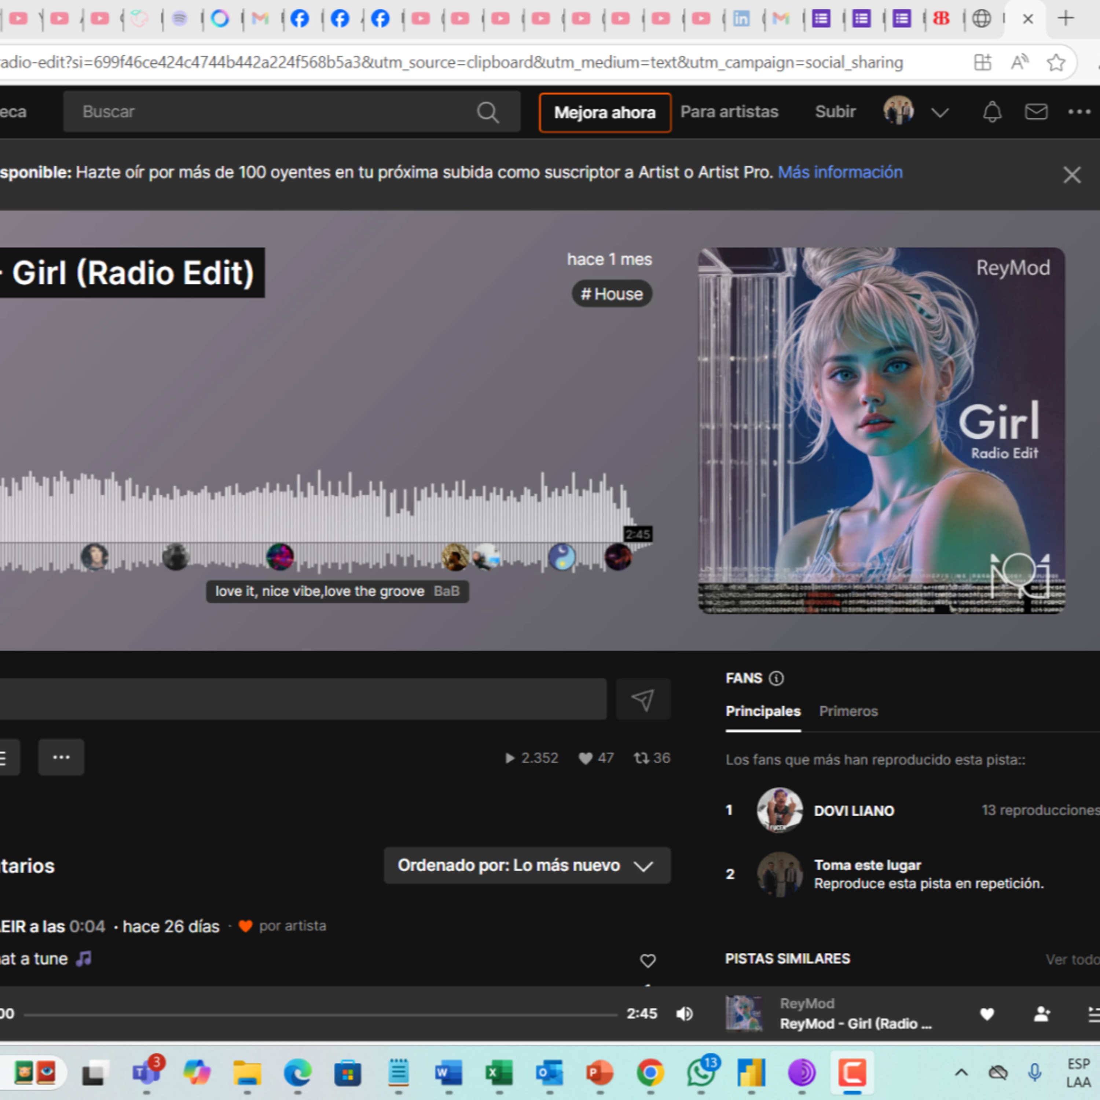Viewport: 1100px width, 1100px height.
Task: Open the three-dot header menu
Action: [x=1079, y=111]
